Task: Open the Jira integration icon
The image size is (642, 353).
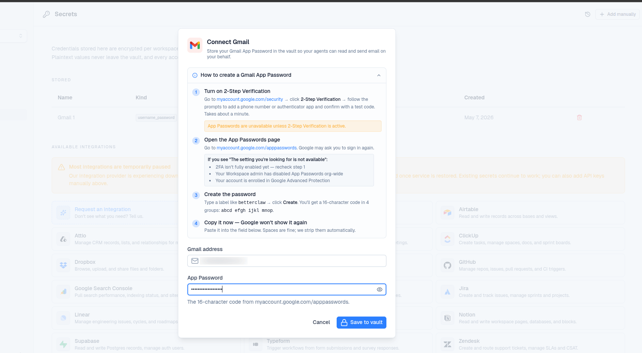Action: point(447,292)
